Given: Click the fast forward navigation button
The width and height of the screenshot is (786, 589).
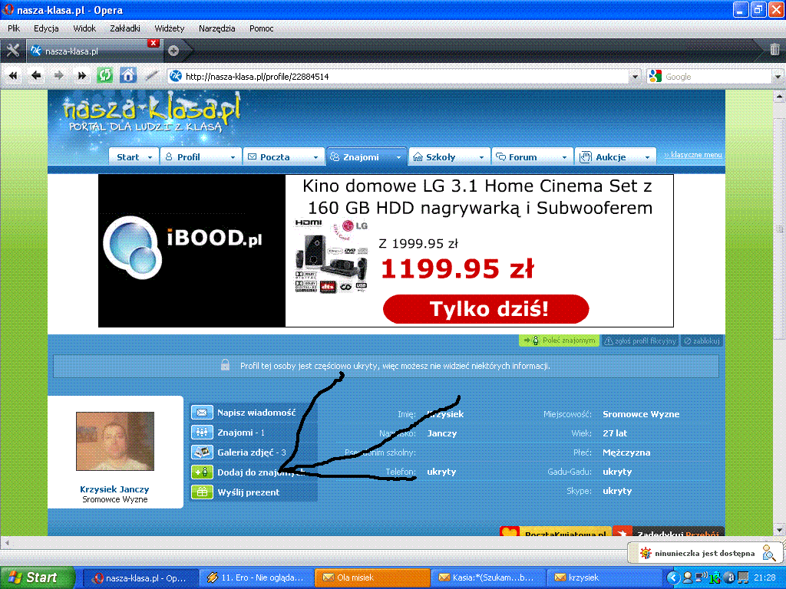Looking at the screenshot, I should 81,76.
